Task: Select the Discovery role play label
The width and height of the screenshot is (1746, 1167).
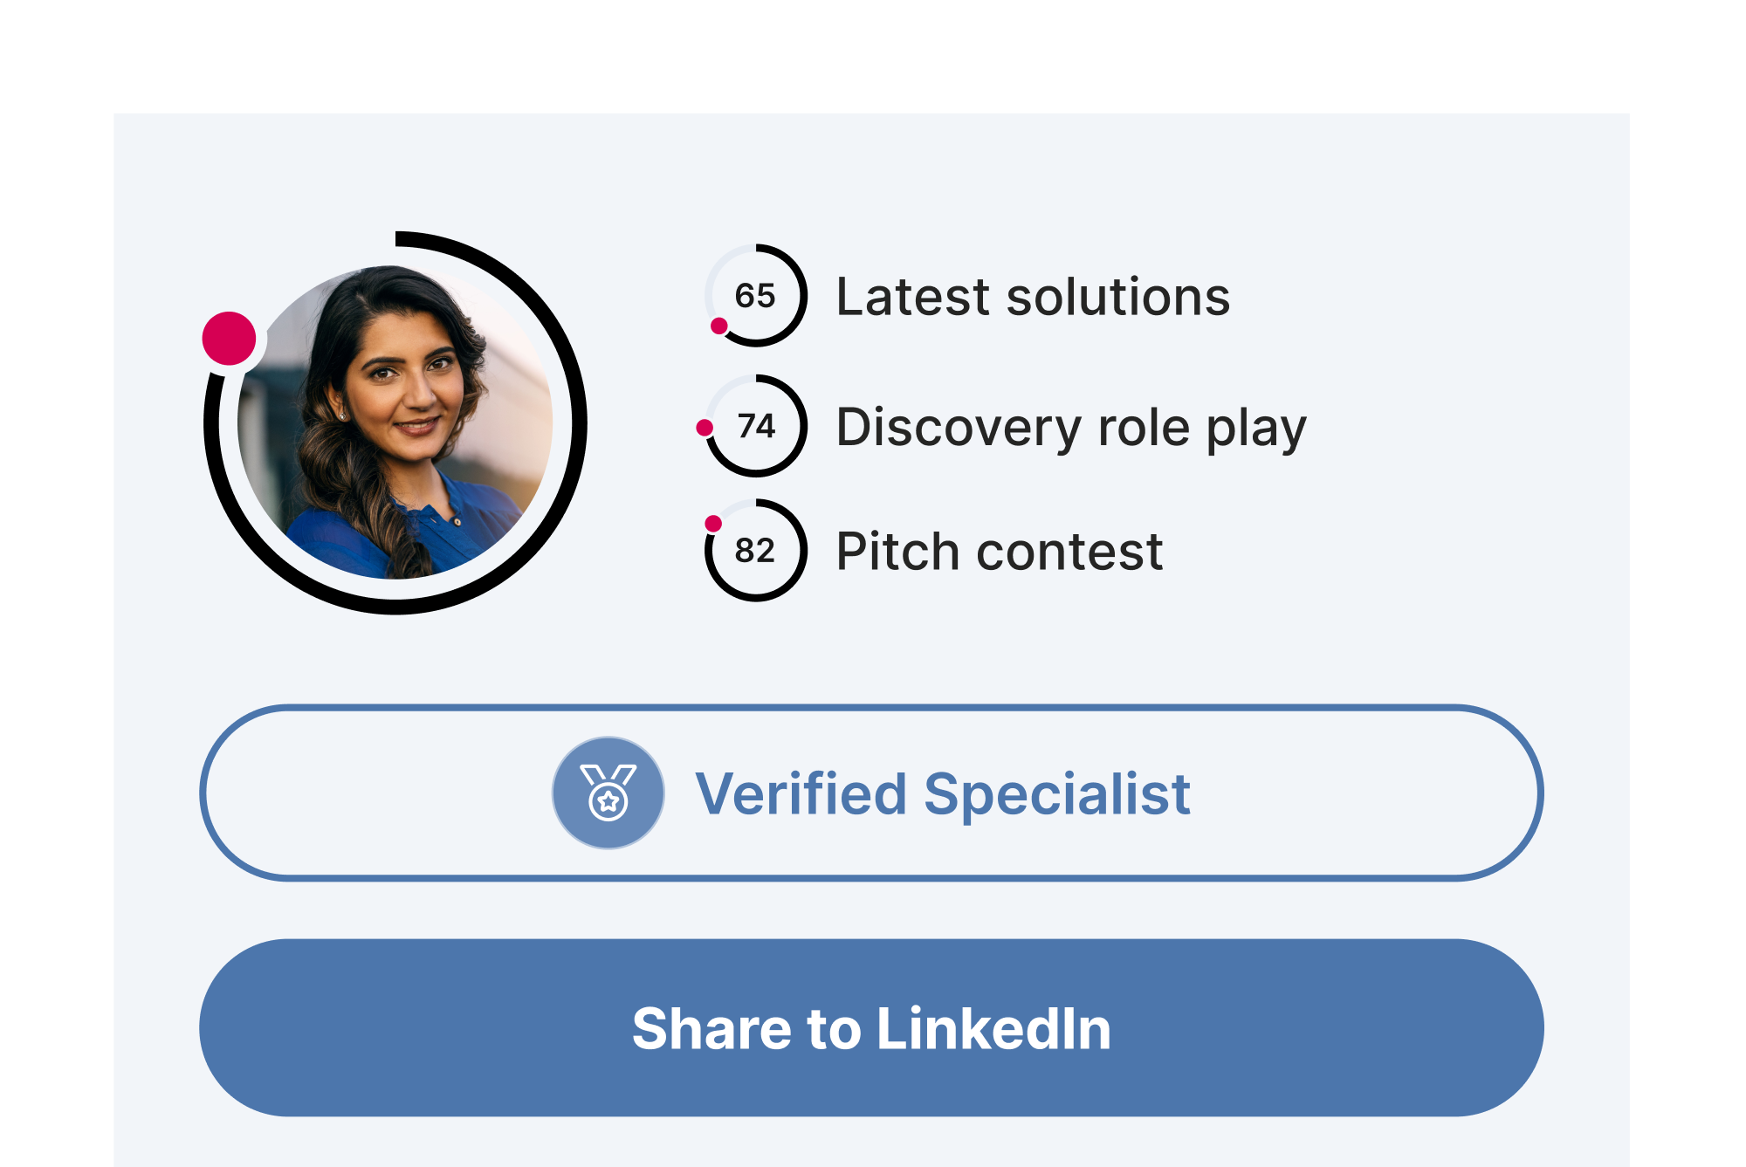Action: pyautogui.click(x=1071, y=428)
